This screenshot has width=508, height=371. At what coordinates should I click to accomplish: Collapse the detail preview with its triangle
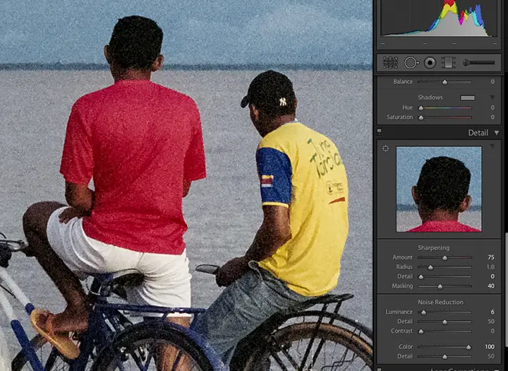tap(492, 146)
